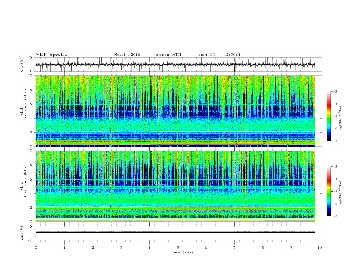The image size is (360, 278).
Task: Select the "Time (min)" axis label
Action: pyautogui.click(x=182, y=252)
